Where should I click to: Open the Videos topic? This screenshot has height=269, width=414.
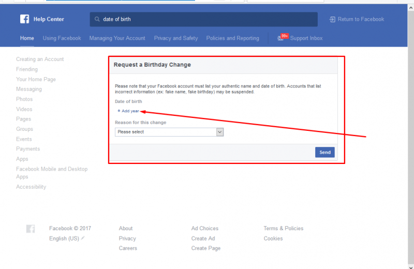(x=24, y=109)
